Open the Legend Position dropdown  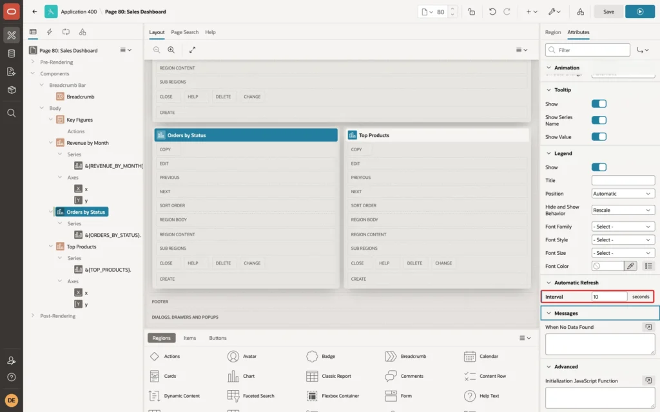coord(623,194)
